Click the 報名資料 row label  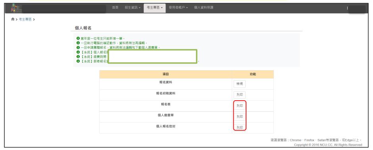[x=165, y=82]
